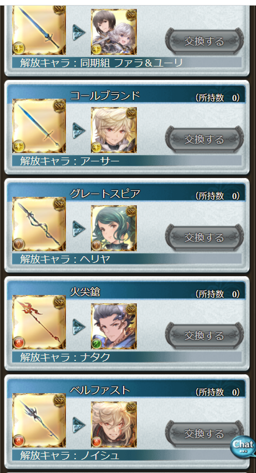Click 交換する button for ファラ&ユーリ weapon
Viewport: 256px width, 473px height.
[x=204, y=42]
